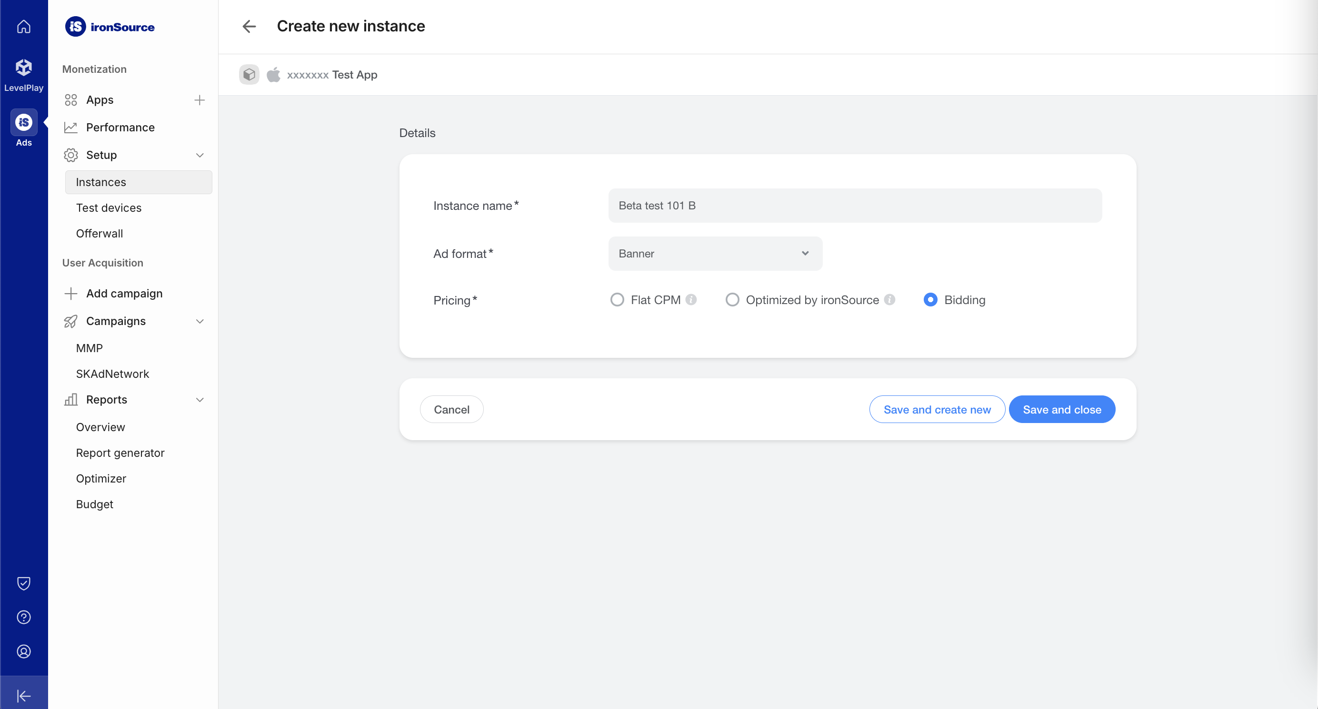Select the Bidding pricing radio button
Screen dimensions: 1318x709
(930, 300)
